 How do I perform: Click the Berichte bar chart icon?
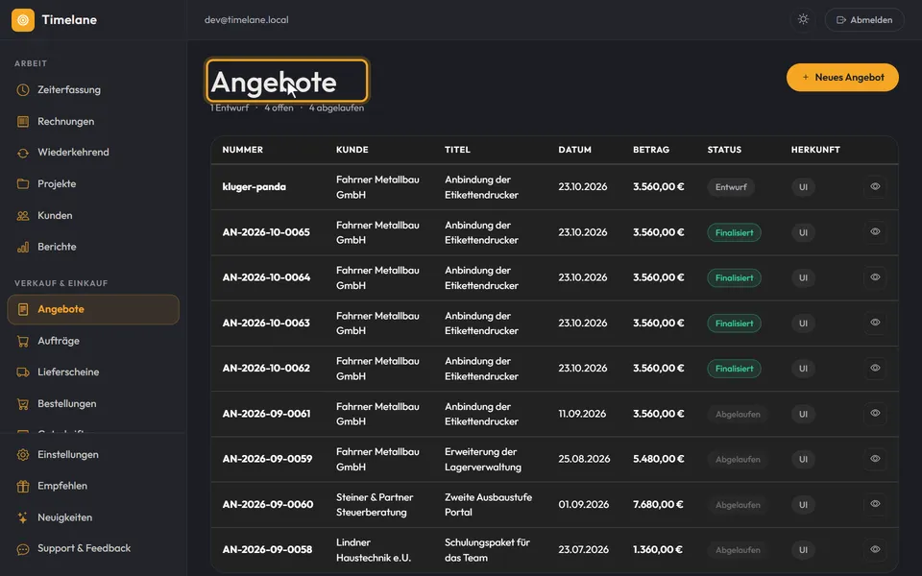pyautogui.click(x=23, y=247)
